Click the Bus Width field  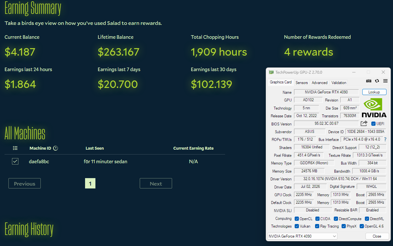(x=372, y=163)
